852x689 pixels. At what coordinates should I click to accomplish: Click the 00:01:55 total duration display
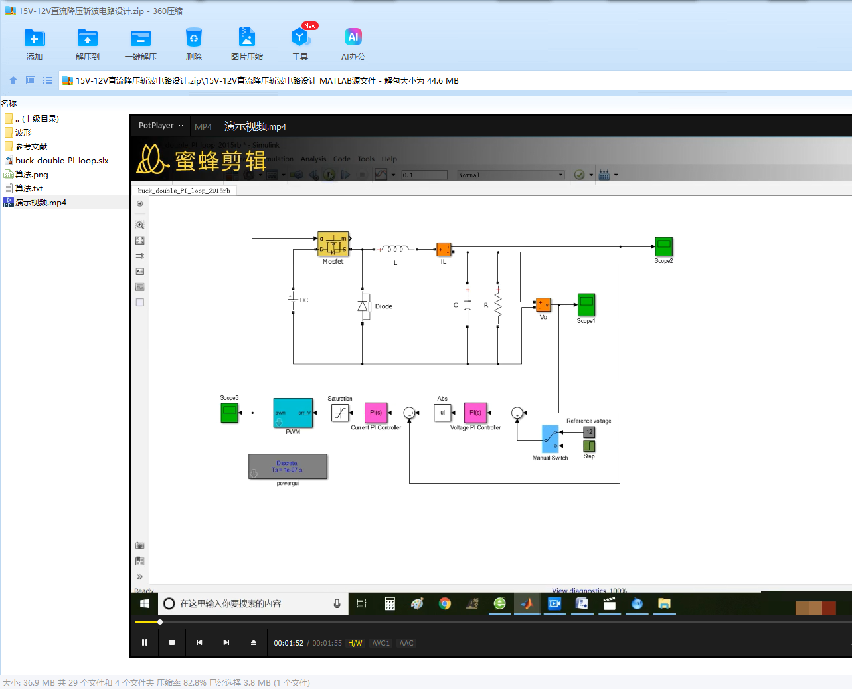coord(327,643)
